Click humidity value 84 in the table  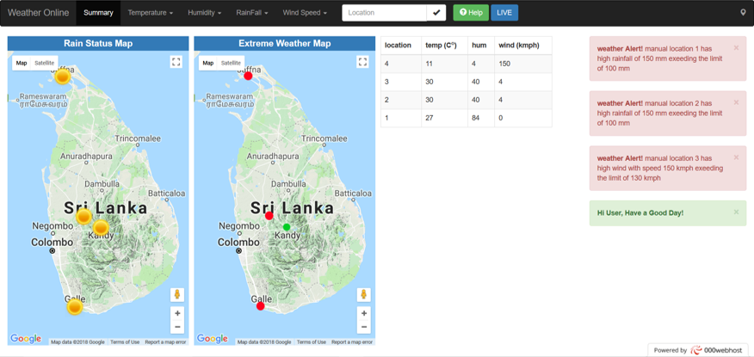pos(481,118)
